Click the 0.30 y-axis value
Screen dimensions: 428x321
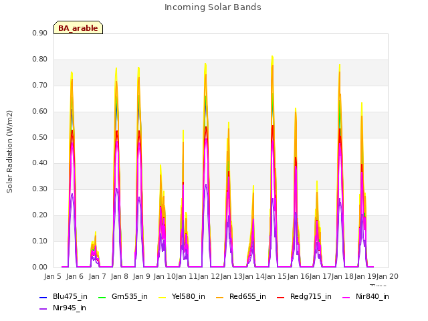(x=40, y=189)
